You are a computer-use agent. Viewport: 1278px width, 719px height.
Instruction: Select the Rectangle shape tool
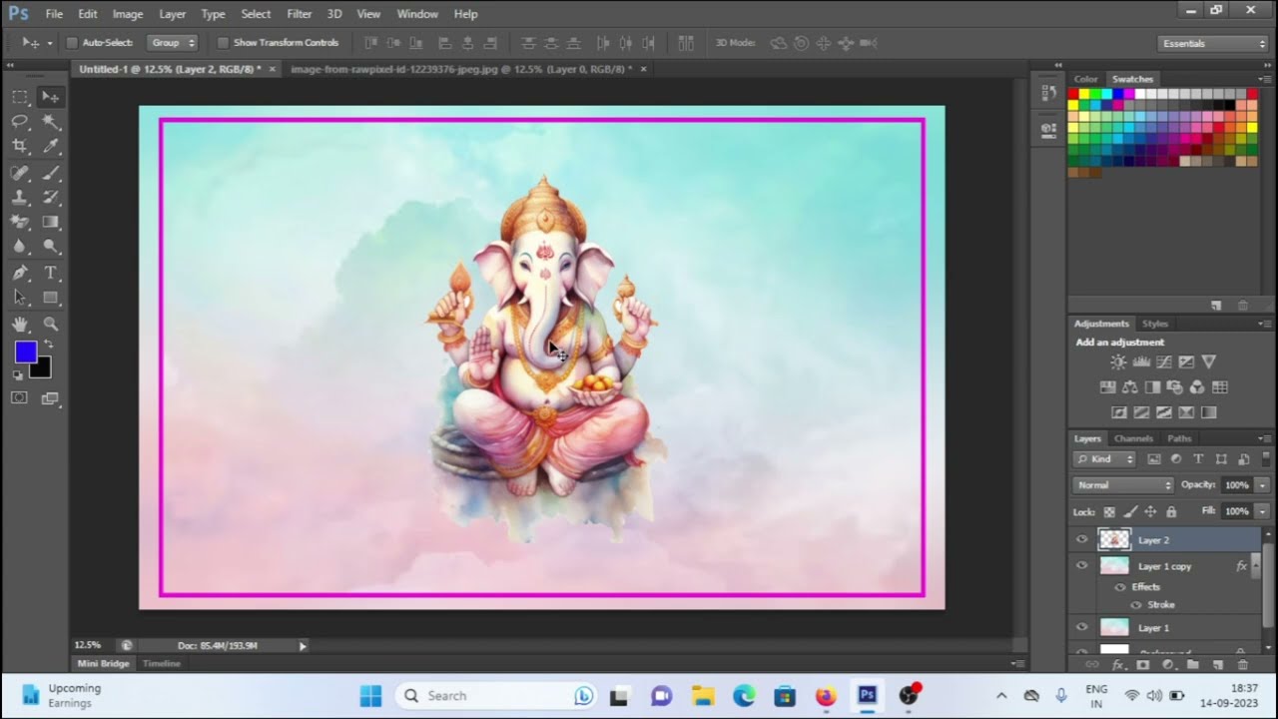(50, 298)
